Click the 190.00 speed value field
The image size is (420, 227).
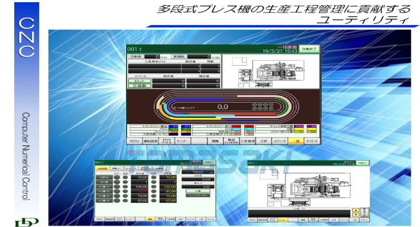click(x=198, y=171)
